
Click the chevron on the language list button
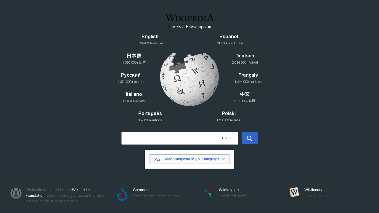click(x=224, y=159)
